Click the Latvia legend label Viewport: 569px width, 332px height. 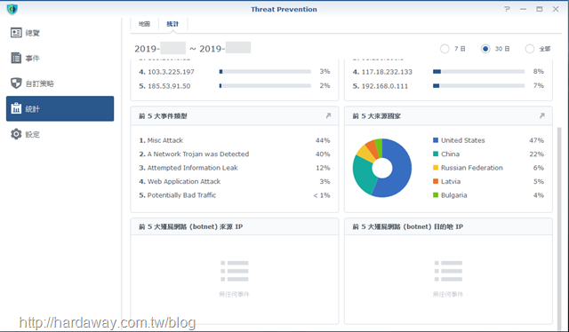pyautogui.click(x=451, y=181)
